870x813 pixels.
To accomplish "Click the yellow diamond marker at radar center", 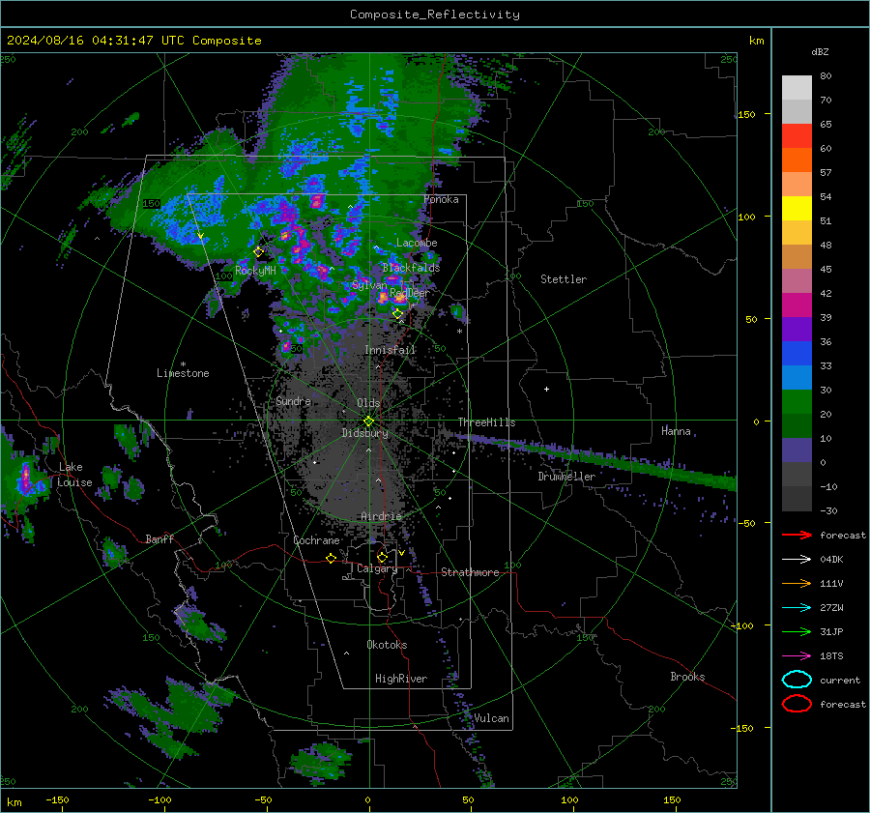I will pyautogui.click(x=369, y=421).
